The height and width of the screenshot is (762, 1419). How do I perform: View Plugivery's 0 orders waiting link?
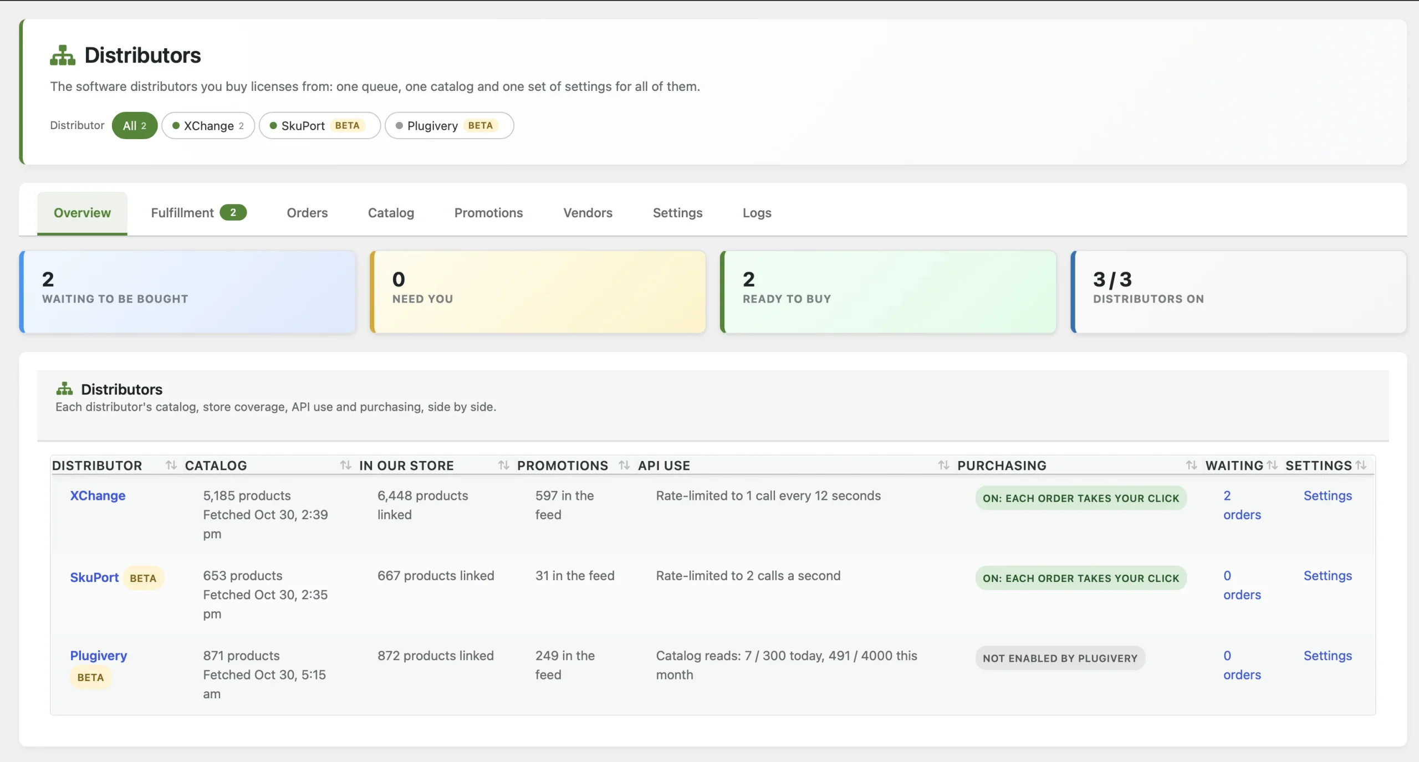point(1242,665)
